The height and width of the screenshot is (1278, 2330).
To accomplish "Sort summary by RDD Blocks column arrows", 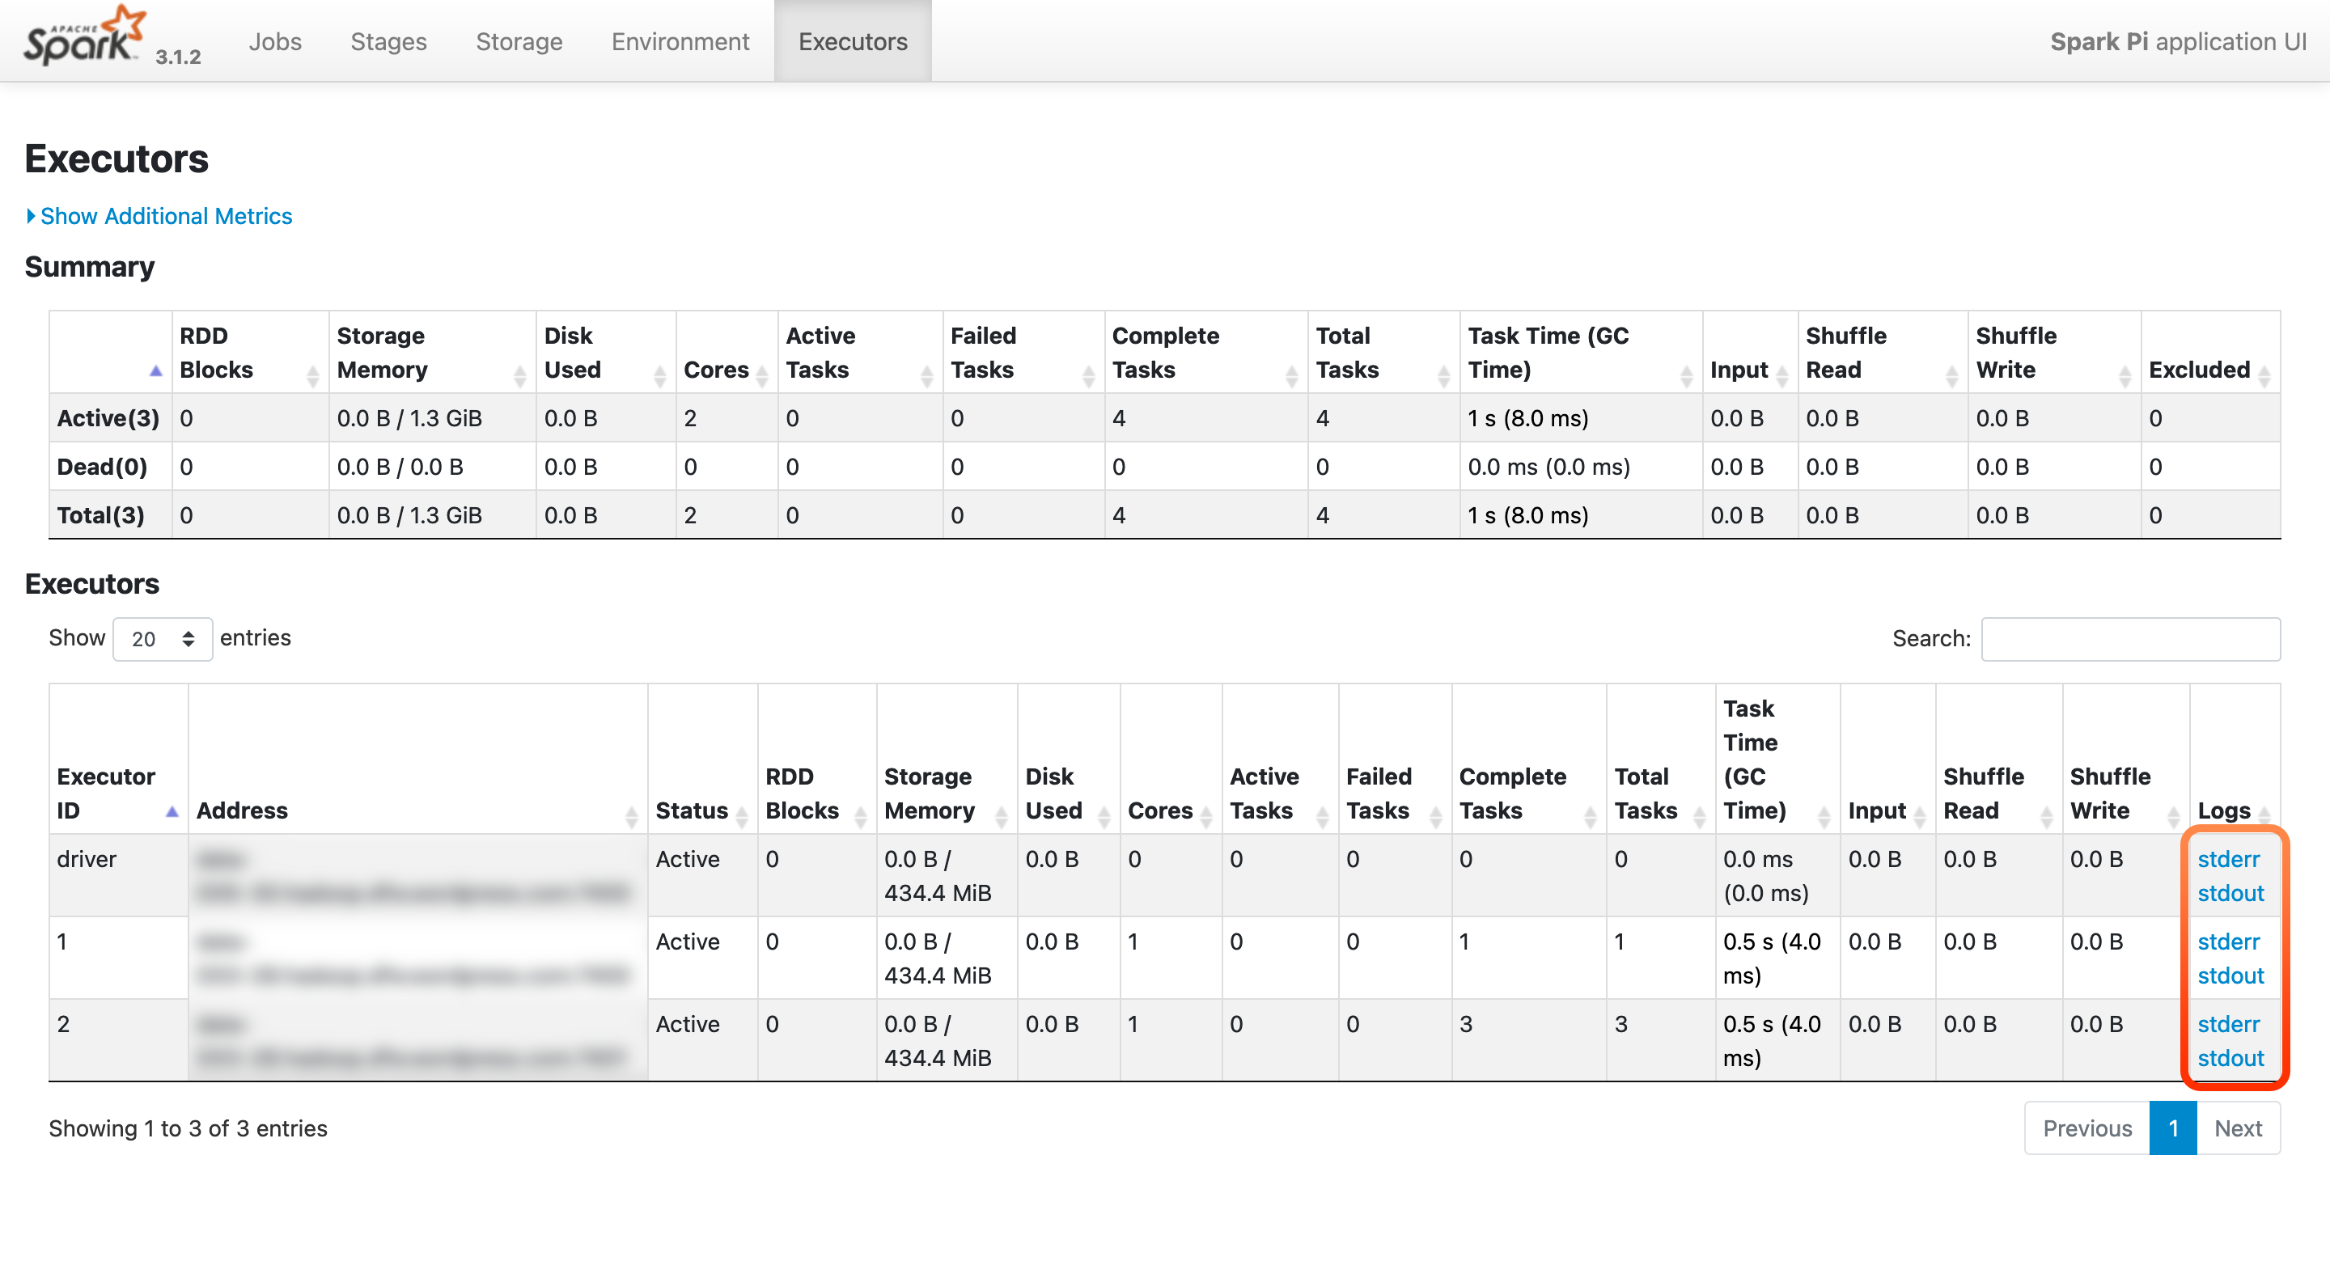I will pos(313,375).
